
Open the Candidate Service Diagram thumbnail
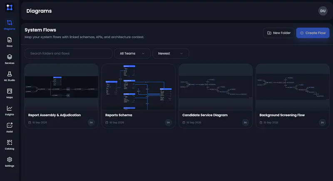click(216, 87)
